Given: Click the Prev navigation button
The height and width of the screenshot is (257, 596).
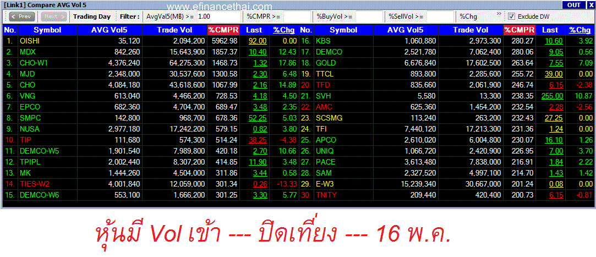Looking at the screenshot, I should 22,17.
